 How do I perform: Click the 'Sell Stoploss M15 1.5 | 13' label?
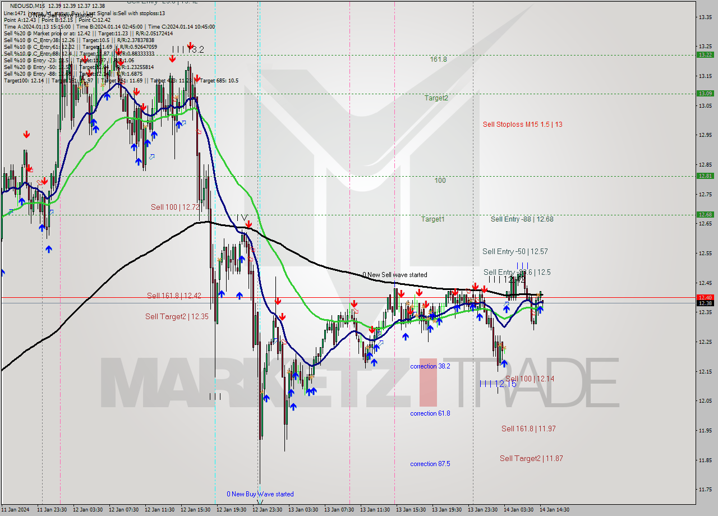tap(522, 125)
